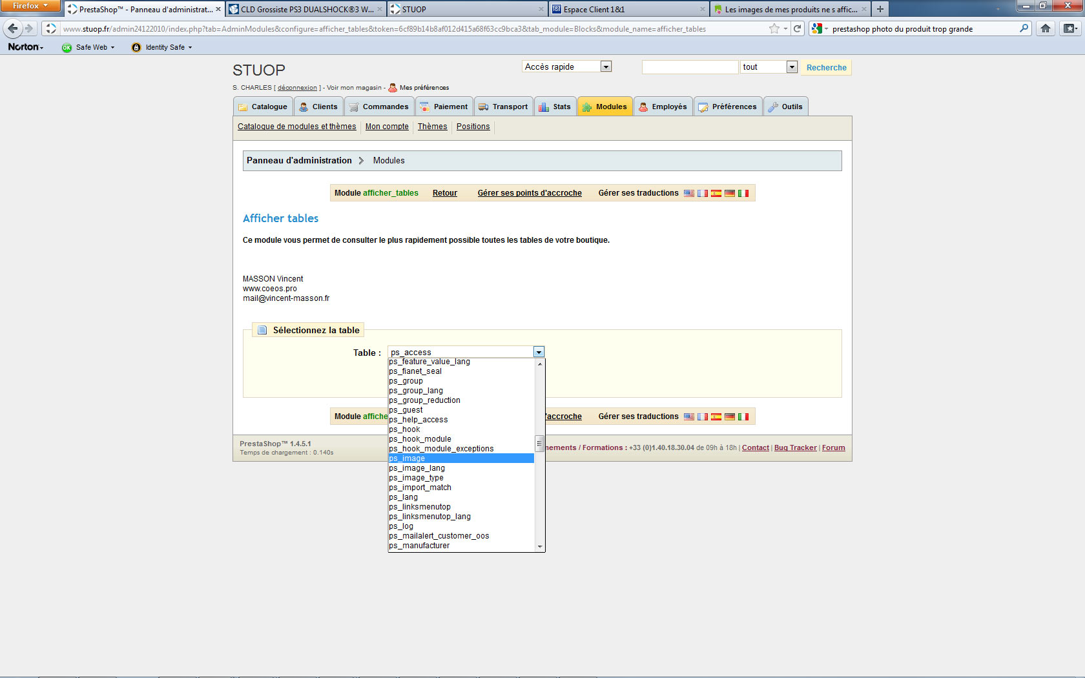Viewport: 1085px width, 678px height.
Task: Open Catalogue de modules et thèmes link
Action: click(x=296, y=127)
